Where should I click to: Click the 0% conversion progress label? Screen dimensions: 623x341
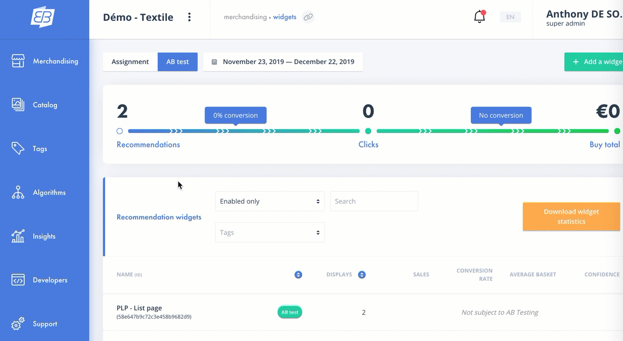235,115
